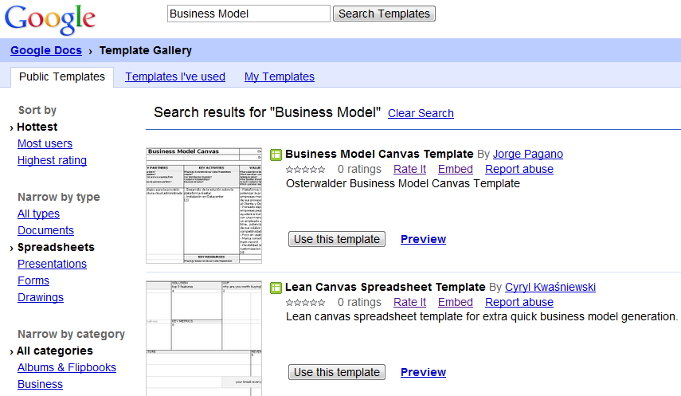Click spreadsheet icon beside Lean Canvas Spreadsheet Template

(276, 288)
